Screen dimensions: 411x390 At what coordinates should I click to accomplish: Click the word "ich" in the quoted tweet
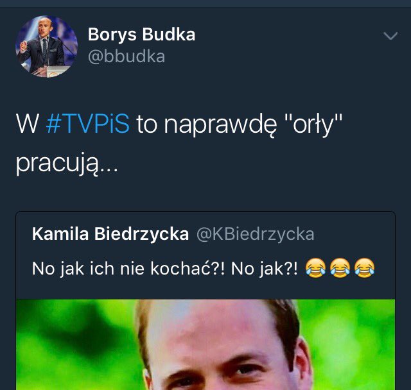(x=102, y=268)
